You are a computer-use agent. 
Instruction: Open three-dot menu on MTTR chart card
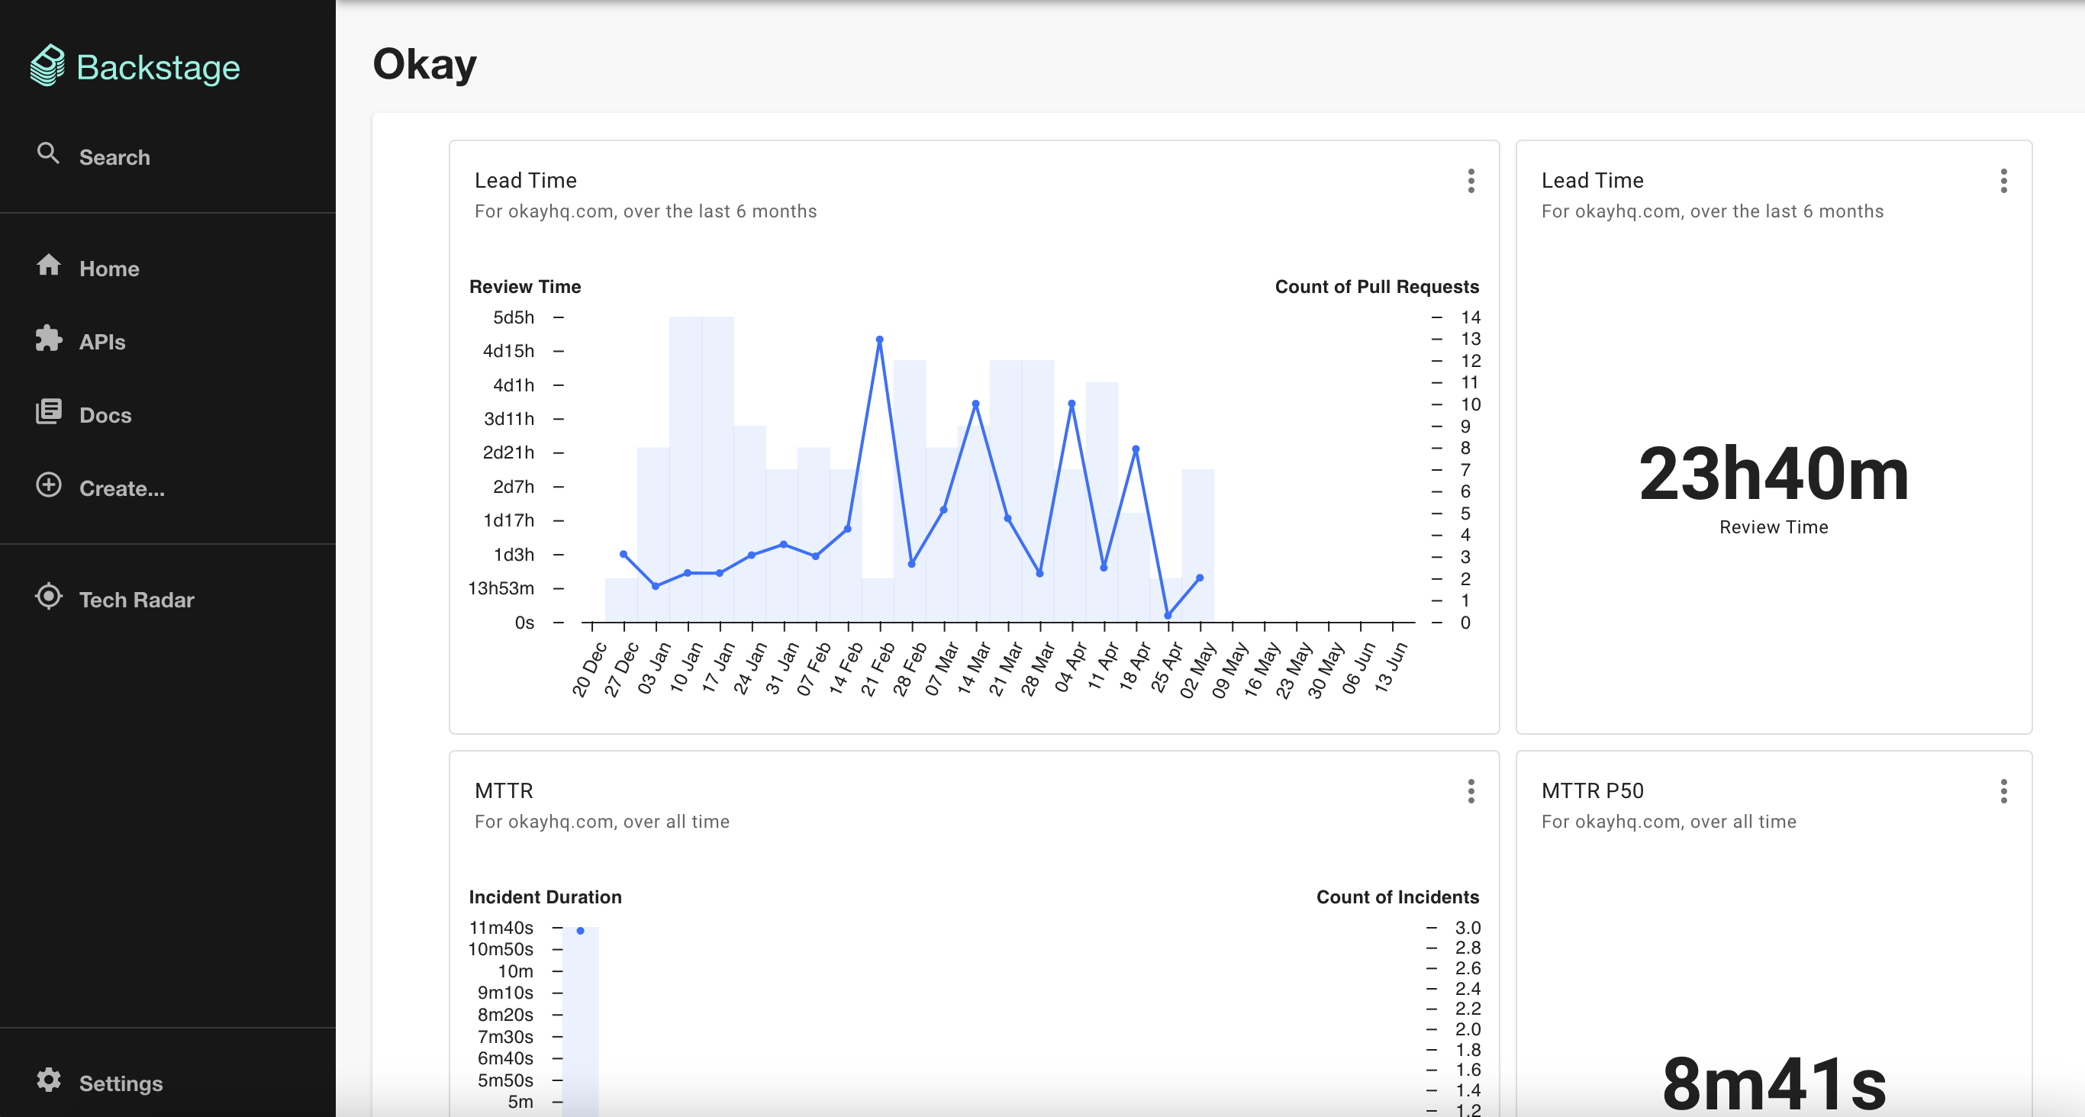[1471, 790]
